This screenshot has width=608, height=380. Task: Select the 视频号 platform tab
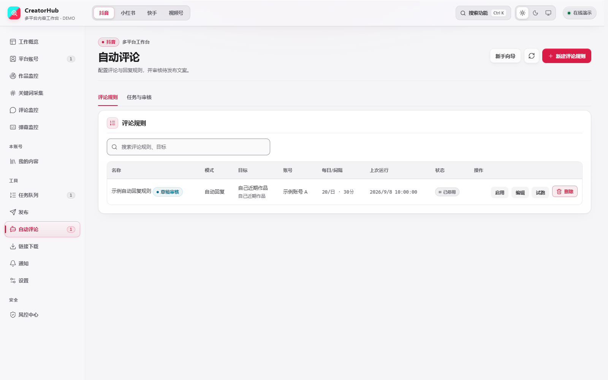(x=176, y=13)
